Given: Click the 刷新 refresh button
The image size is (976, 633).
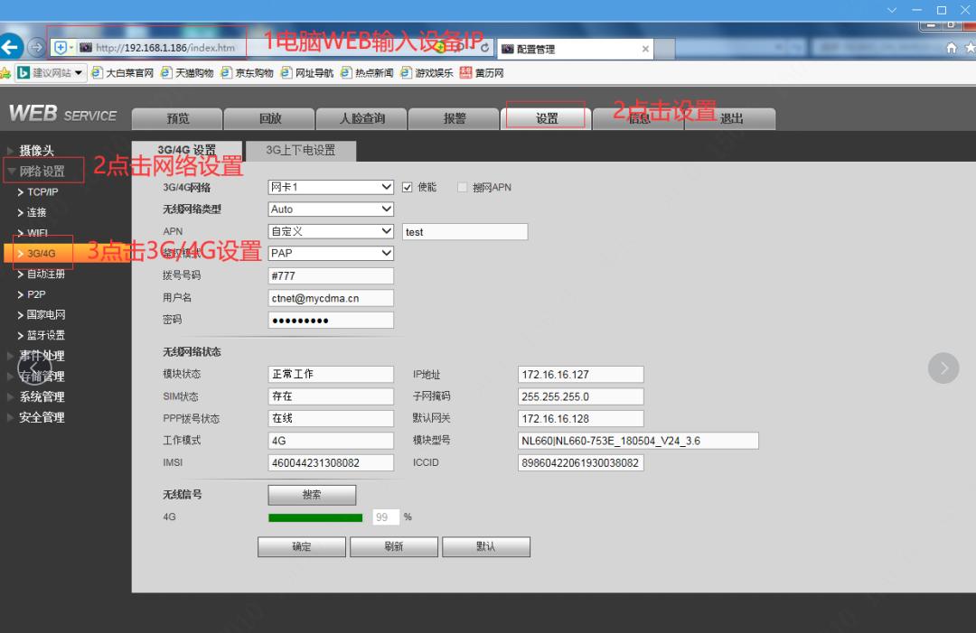Looking at the screenshot, I should 393,546.
